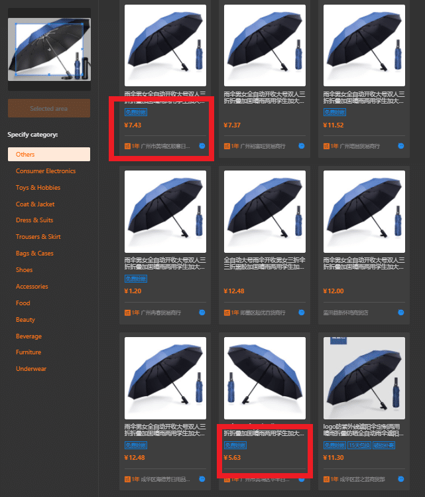Click chat icon on the ¥12.00 listing
This screenshot has width=425, height=497.
401,313
